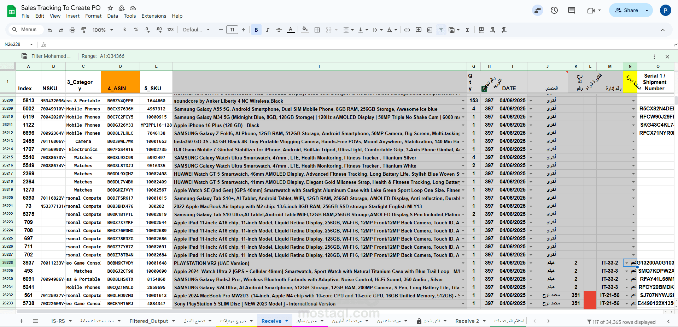
Task: Select the paint format roller tool
Action: pyautogui.click(x=84, y=30)
